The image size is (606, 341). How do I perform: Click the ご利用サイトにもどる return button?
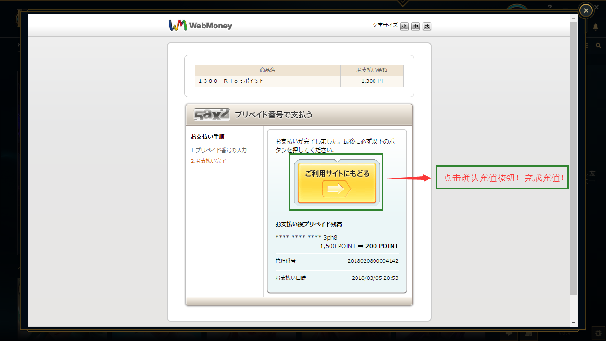click(337, 183)
